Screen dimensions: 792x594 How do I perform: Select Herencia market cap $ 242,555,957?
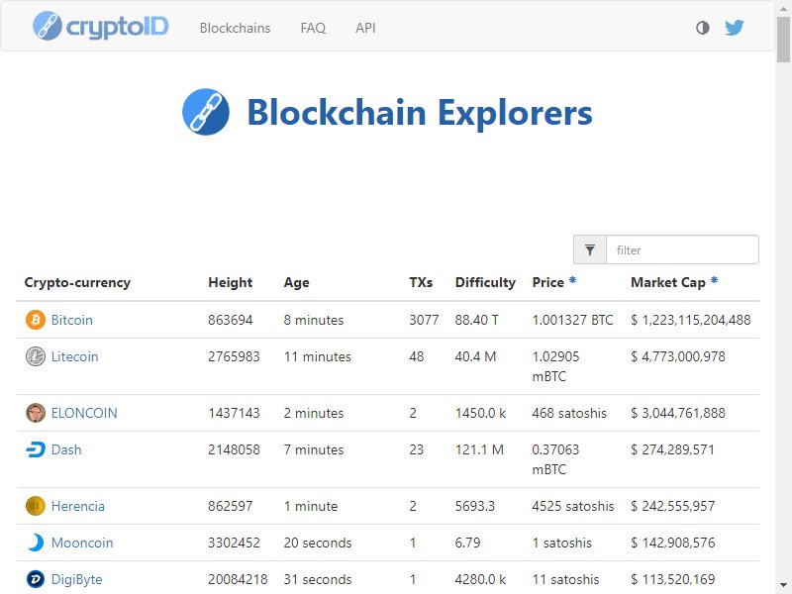673,506
